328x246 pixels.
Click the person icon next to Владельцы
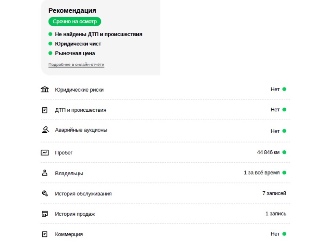coord(44,173)
